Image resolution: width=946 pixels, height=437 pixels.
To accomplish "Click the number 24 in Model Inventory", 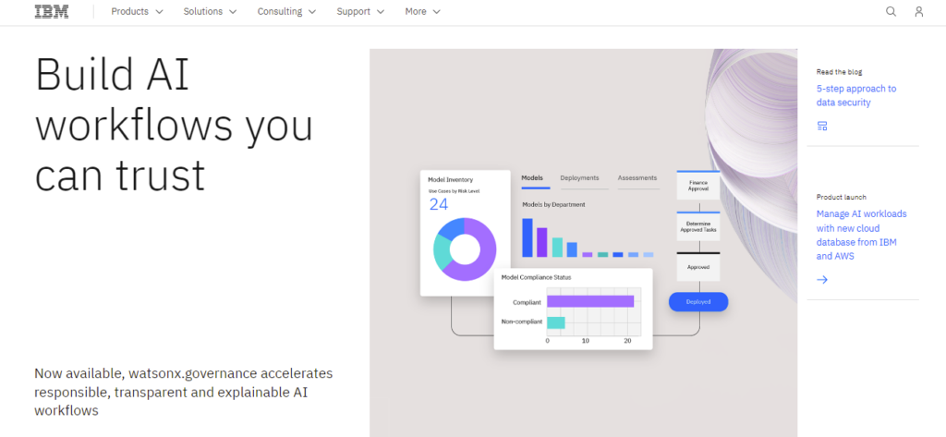I will pyautogui.click(x=439, y=204).
